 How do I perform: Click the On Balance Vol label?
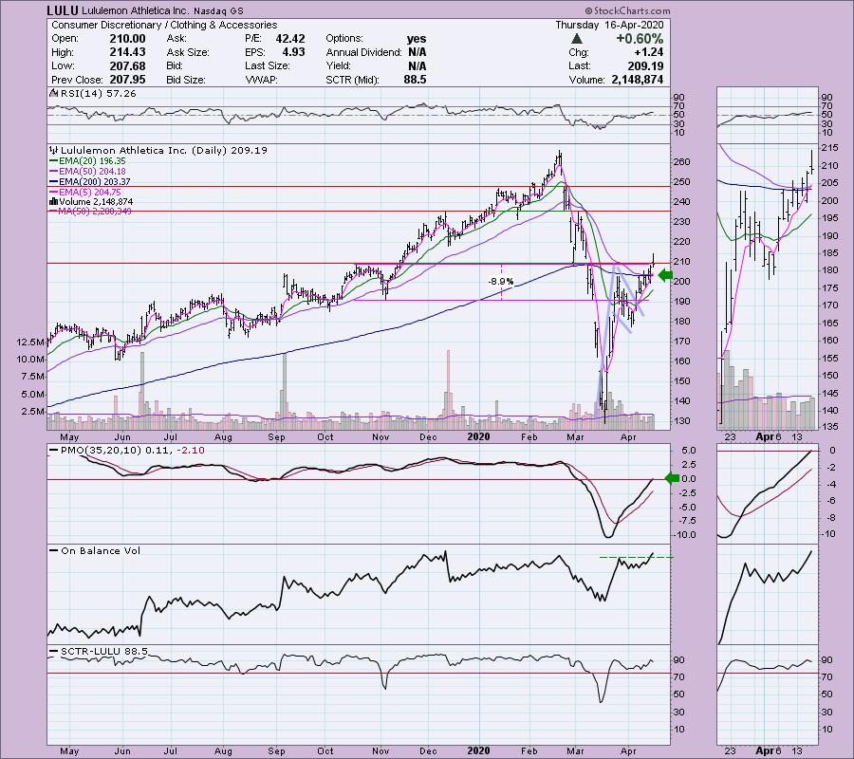click(x=95, y=550)
